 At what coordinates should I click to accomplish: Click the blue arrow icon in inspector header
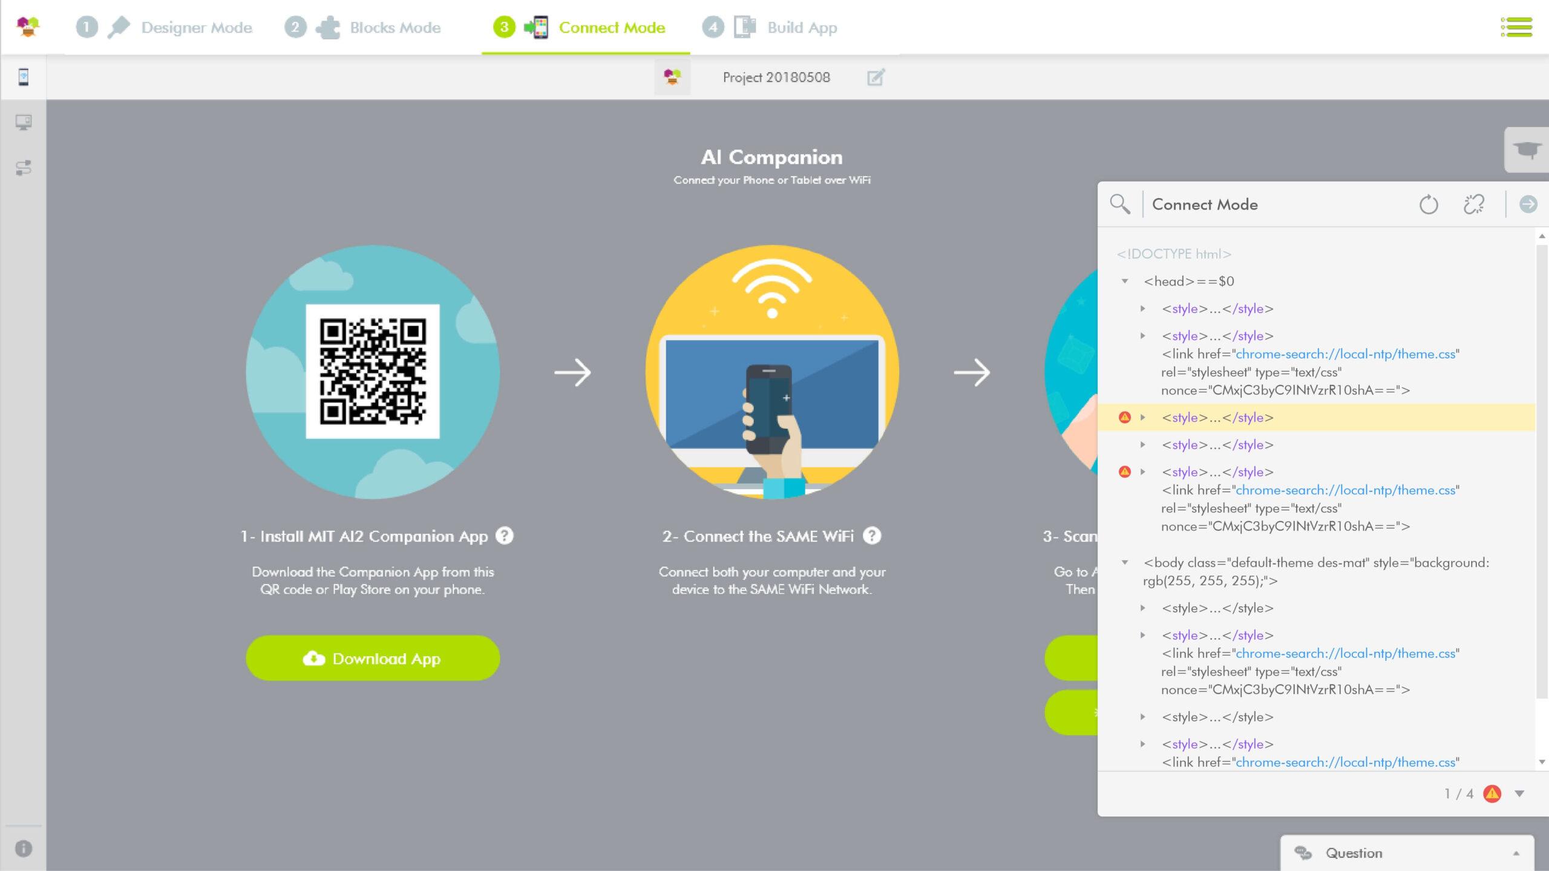(x=1528, y=205)
